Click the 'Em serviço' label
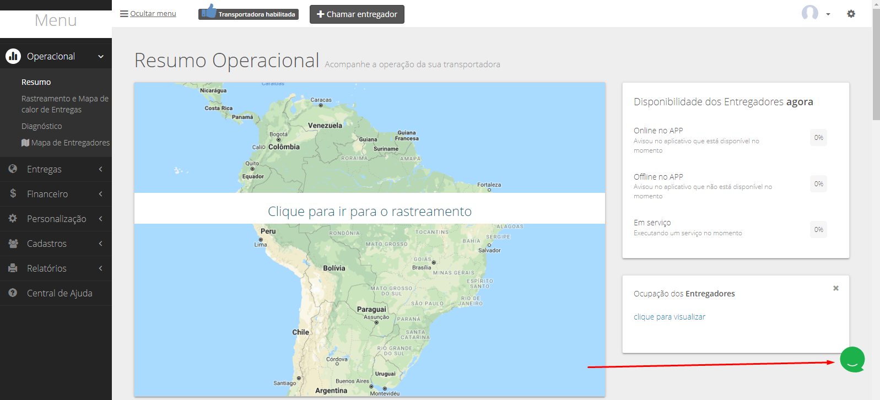The width and height of the screenshot is (880, 400). pos(652,223)
